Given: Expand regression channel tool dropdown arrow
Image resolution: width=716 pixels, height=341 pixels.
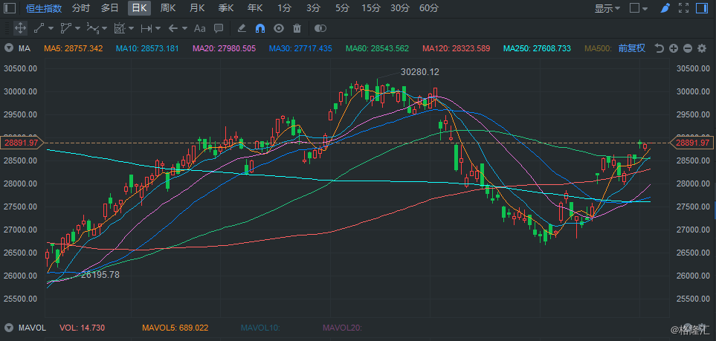Looking at the screenshot, I should (131, 28).
